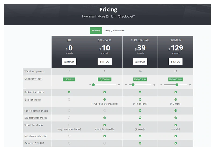Open the Blacklist checks feature description
Image resolution: width=215 pixels, height=151 pixels.
tap(33, 100)
